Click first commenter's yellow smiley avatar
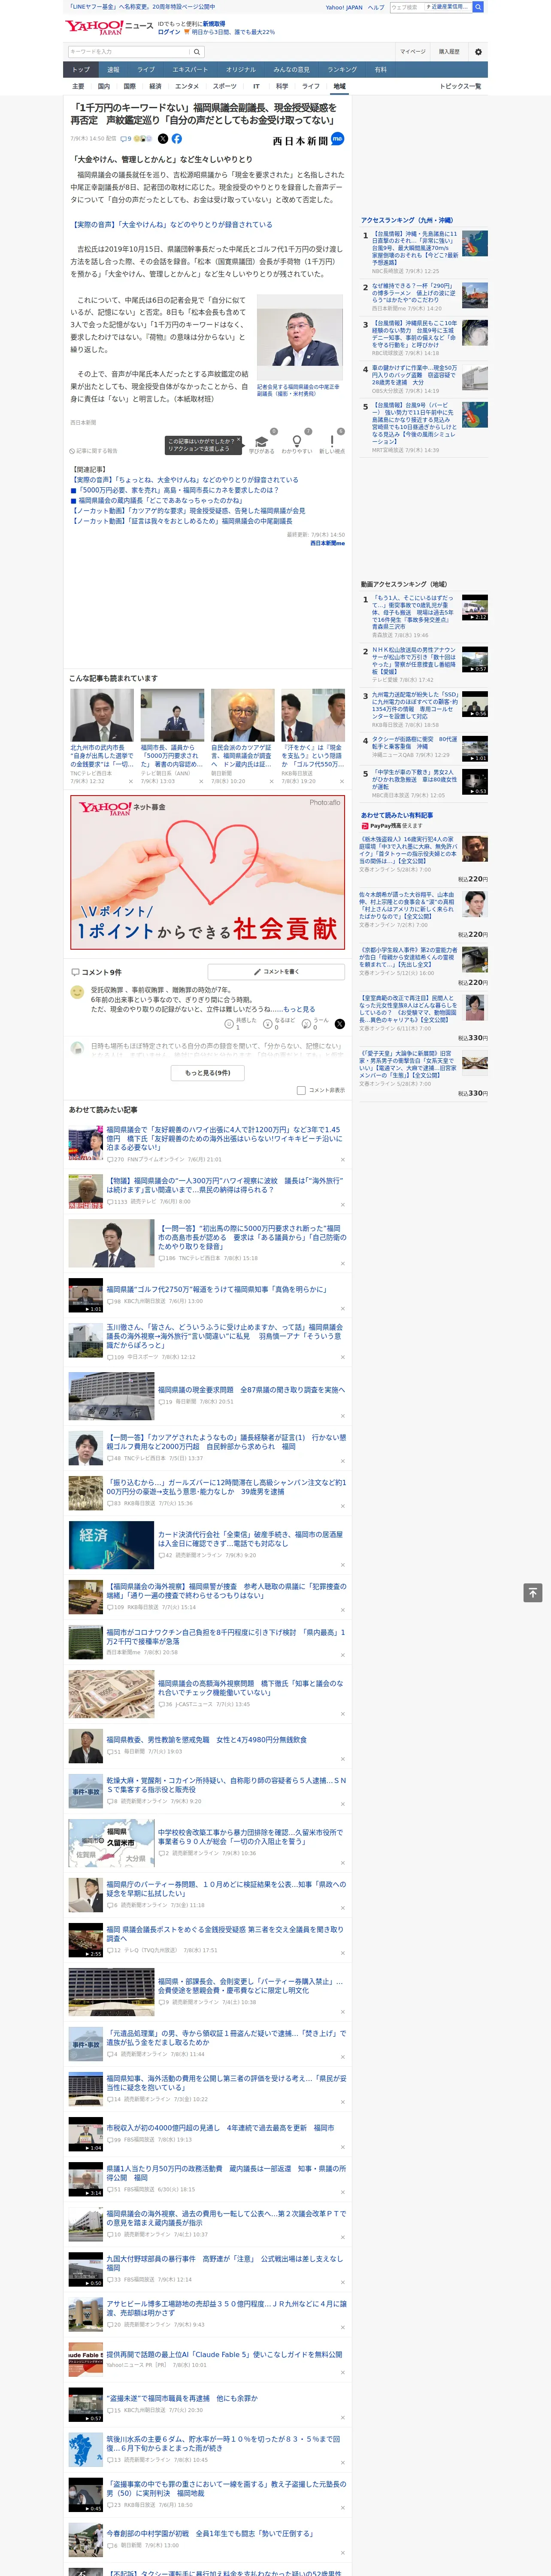This screenshot has height=2576, width=551. tap(77, 992)
